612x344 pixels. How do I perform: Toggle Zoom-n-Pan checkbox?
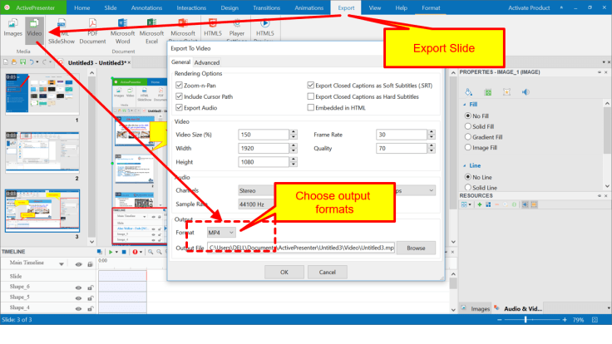click(179, 85)
